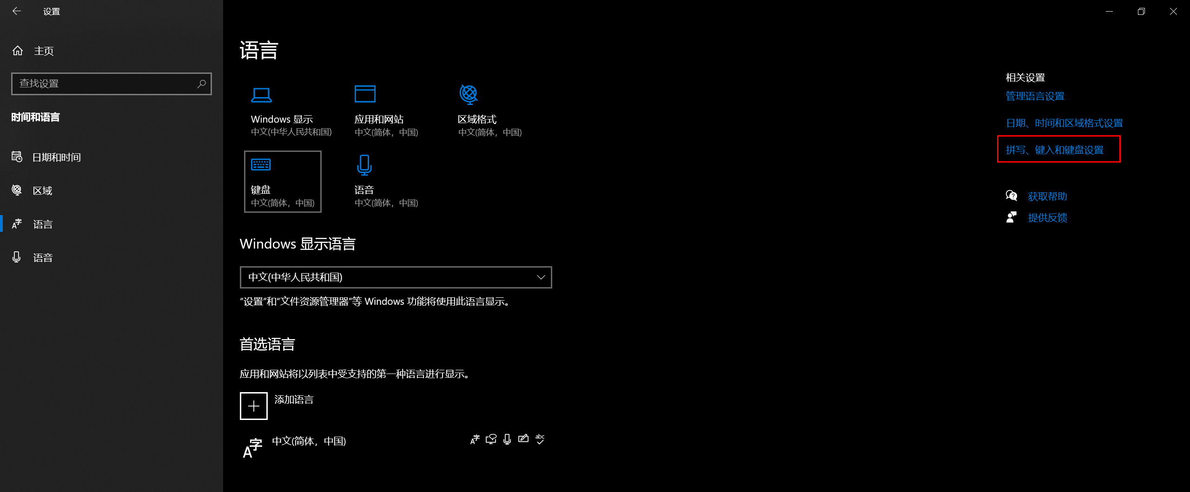Click the large A字 icon beside 中文(简体，中国)
Screen dimensions: 1190x492
[x=252, y=448]
